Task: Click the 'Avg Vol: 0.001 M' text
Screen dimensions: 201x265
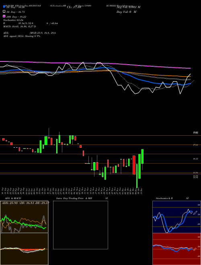Action: pyautogui.click(x=128, y=7)
